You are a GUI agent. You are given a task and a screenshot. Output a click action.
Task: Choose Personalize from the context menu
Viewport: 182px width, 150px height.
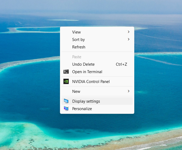point(82,109)
